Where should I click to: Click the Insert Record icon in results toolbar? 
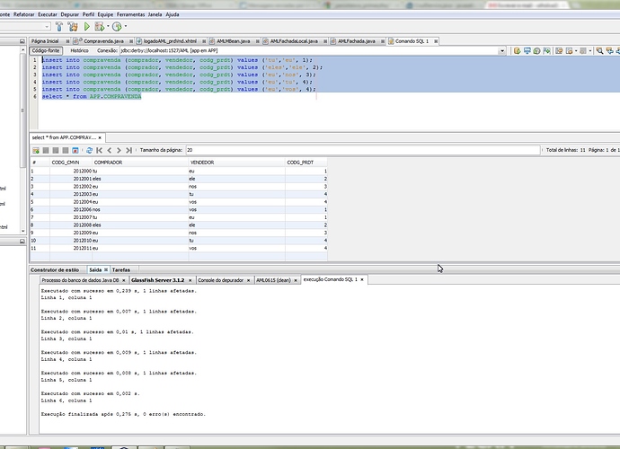click(36, 150)
